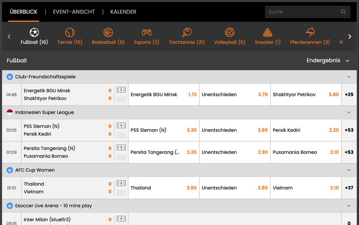Open the Endergebnis market dropdown
The image size is (359, 225).
(x=328, y=60)
